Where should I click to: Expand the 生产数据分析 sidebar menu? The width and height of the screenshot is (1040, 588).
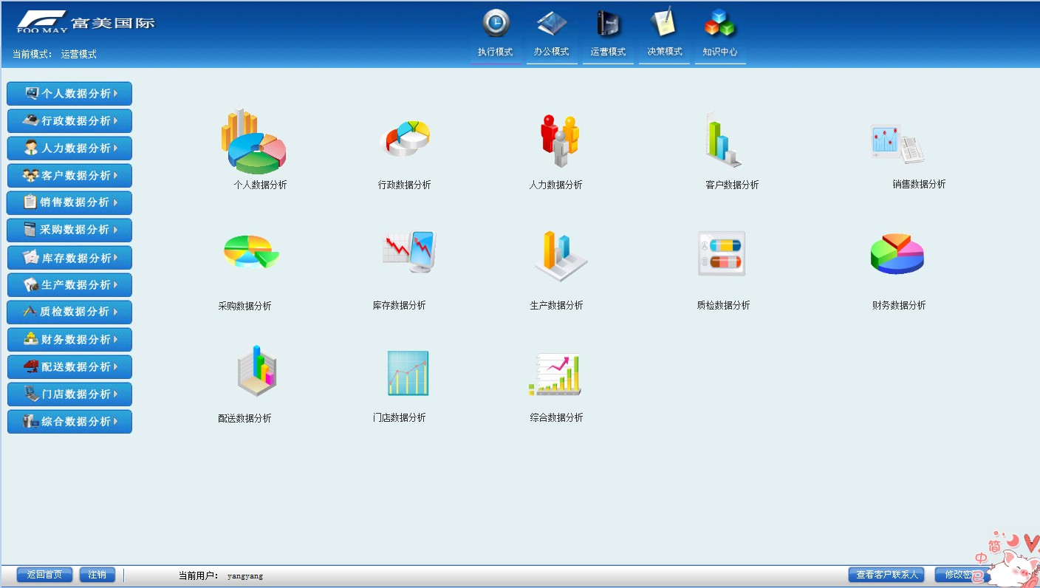coord(69,285)
